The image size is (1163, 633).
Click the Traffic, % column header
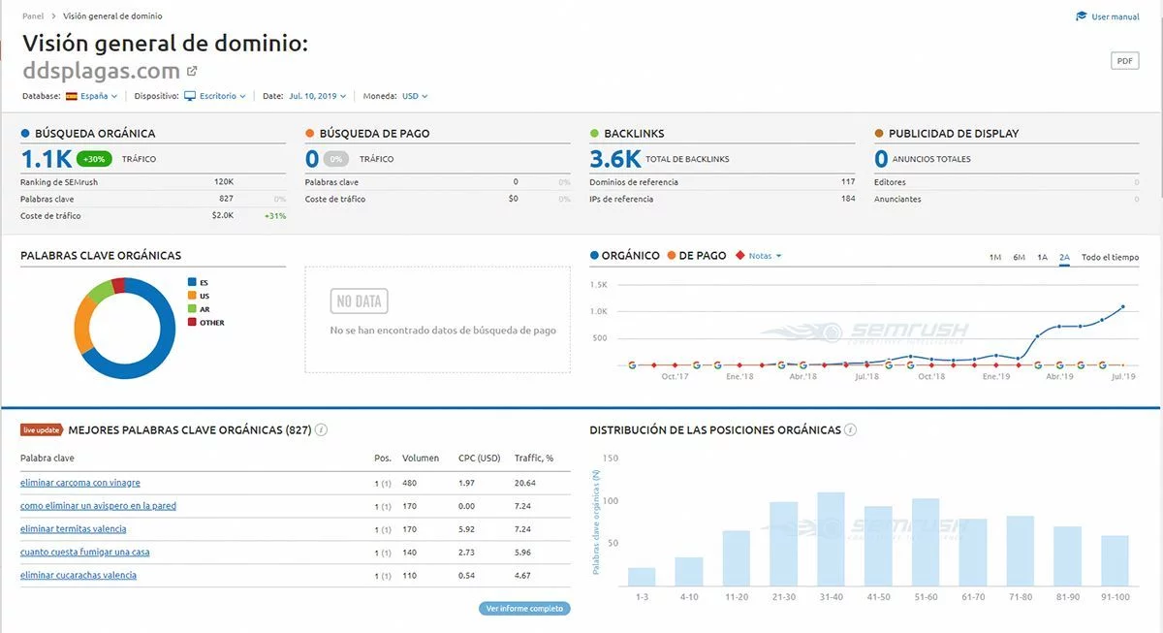coord(533,459)
